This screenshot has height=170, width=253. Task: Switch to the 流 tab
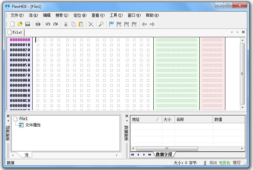pos(26,155)
